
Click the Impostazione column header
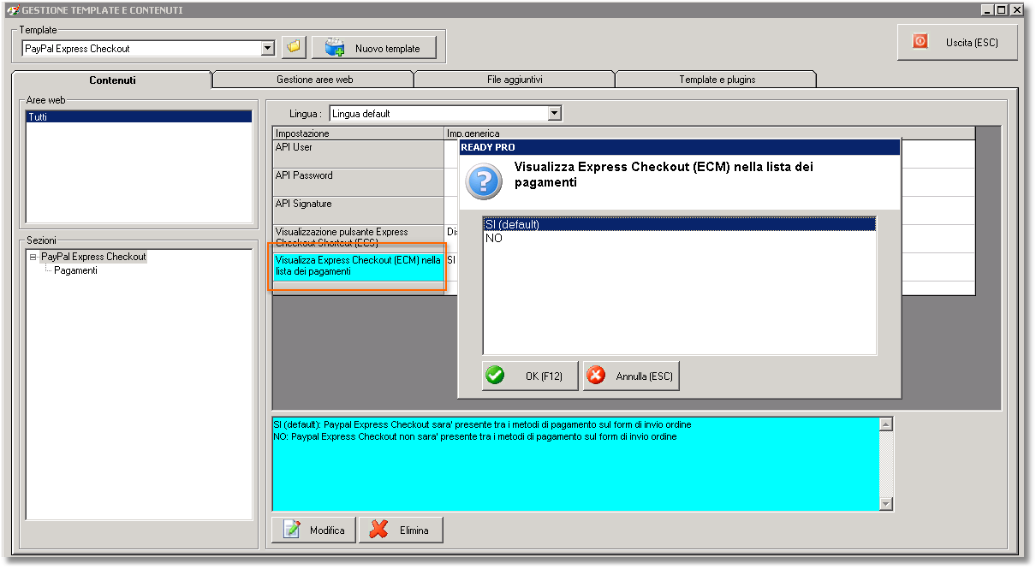tap(358, 133)
